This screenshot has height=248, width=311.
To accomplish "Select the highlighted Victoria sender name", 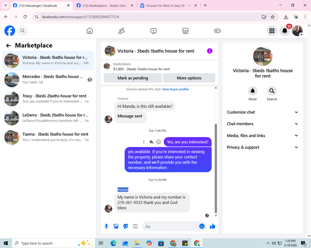I will tap(123, 190).
